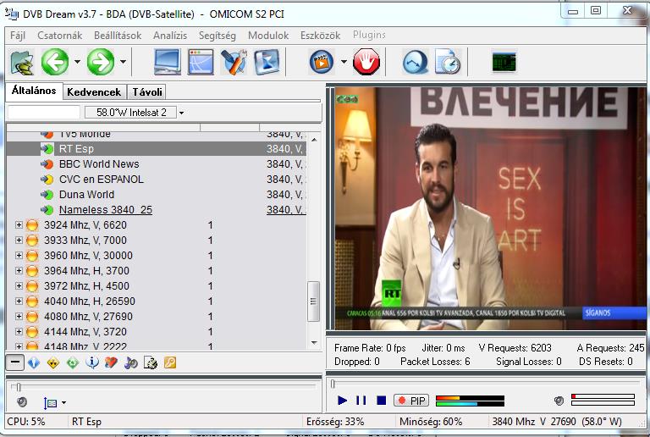Select the Duna World channel
Screen dimensions: 650x437
point(86,195)
